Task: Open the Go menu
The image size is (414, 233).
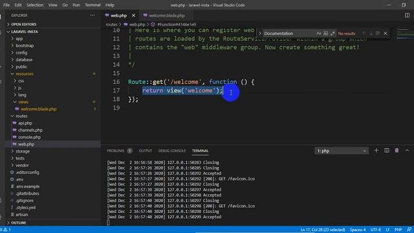Action: point(65,5)
